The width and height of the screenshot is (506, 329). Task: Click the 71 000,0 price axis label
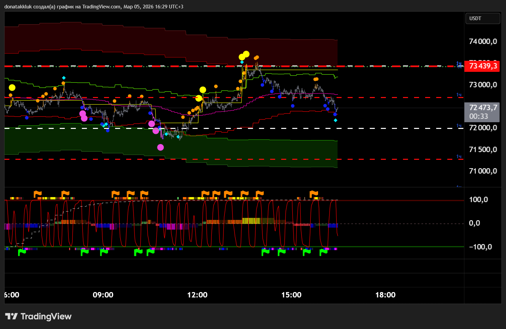click(483, 171)
